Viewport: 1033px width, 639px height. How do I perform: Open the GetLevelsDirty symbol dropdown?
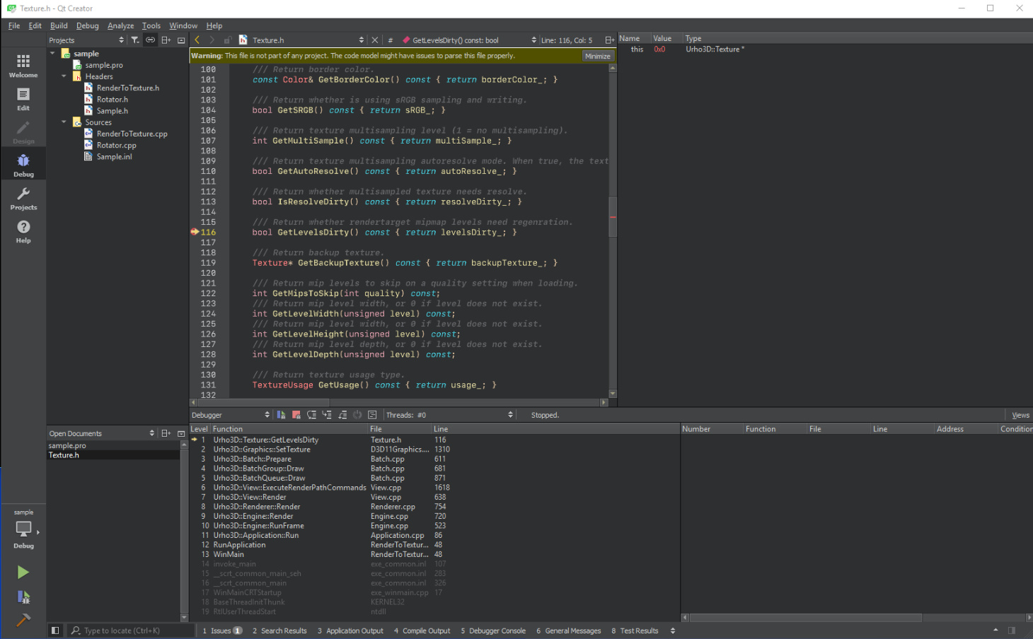[x=470, y=40]
